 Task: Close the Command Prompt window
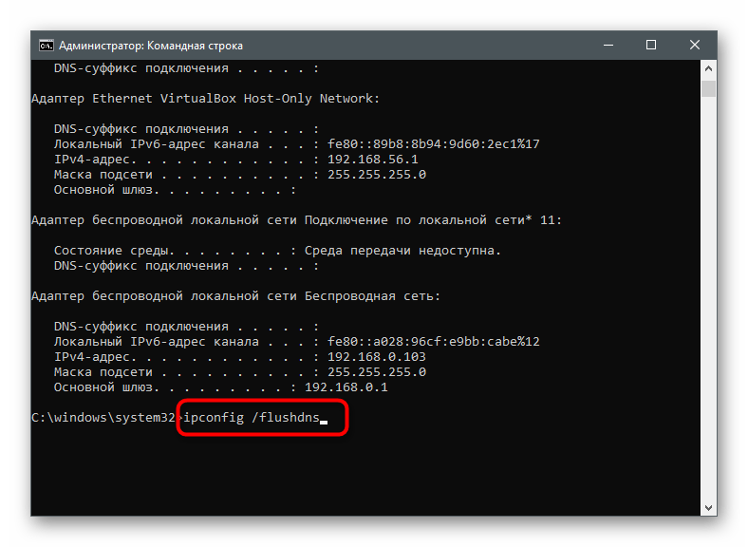pyautogui.click(x=695, y=46)
